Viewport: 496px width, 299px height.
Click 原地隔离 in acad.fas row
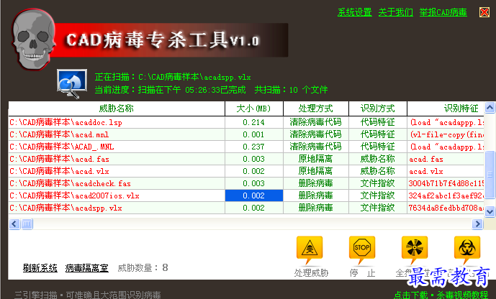point(316,159)
